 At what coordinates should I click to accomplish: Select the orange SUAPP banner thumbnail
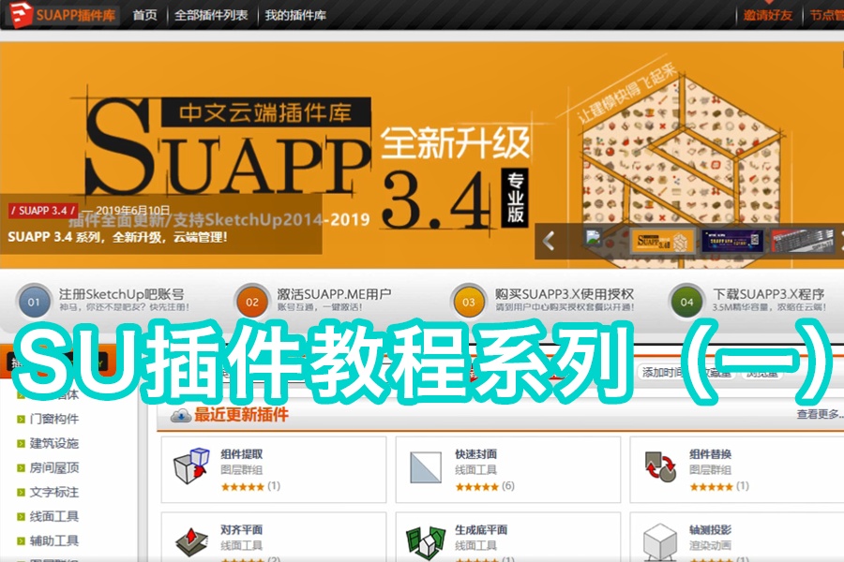(x=662, y=241)
